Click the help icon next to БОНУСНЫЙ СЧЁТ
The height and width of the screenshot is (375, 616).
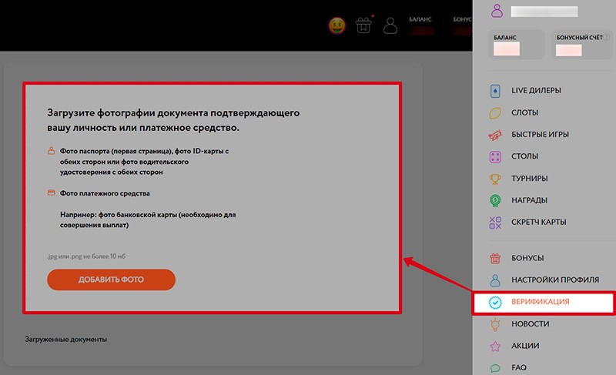(x=607, y=37)
